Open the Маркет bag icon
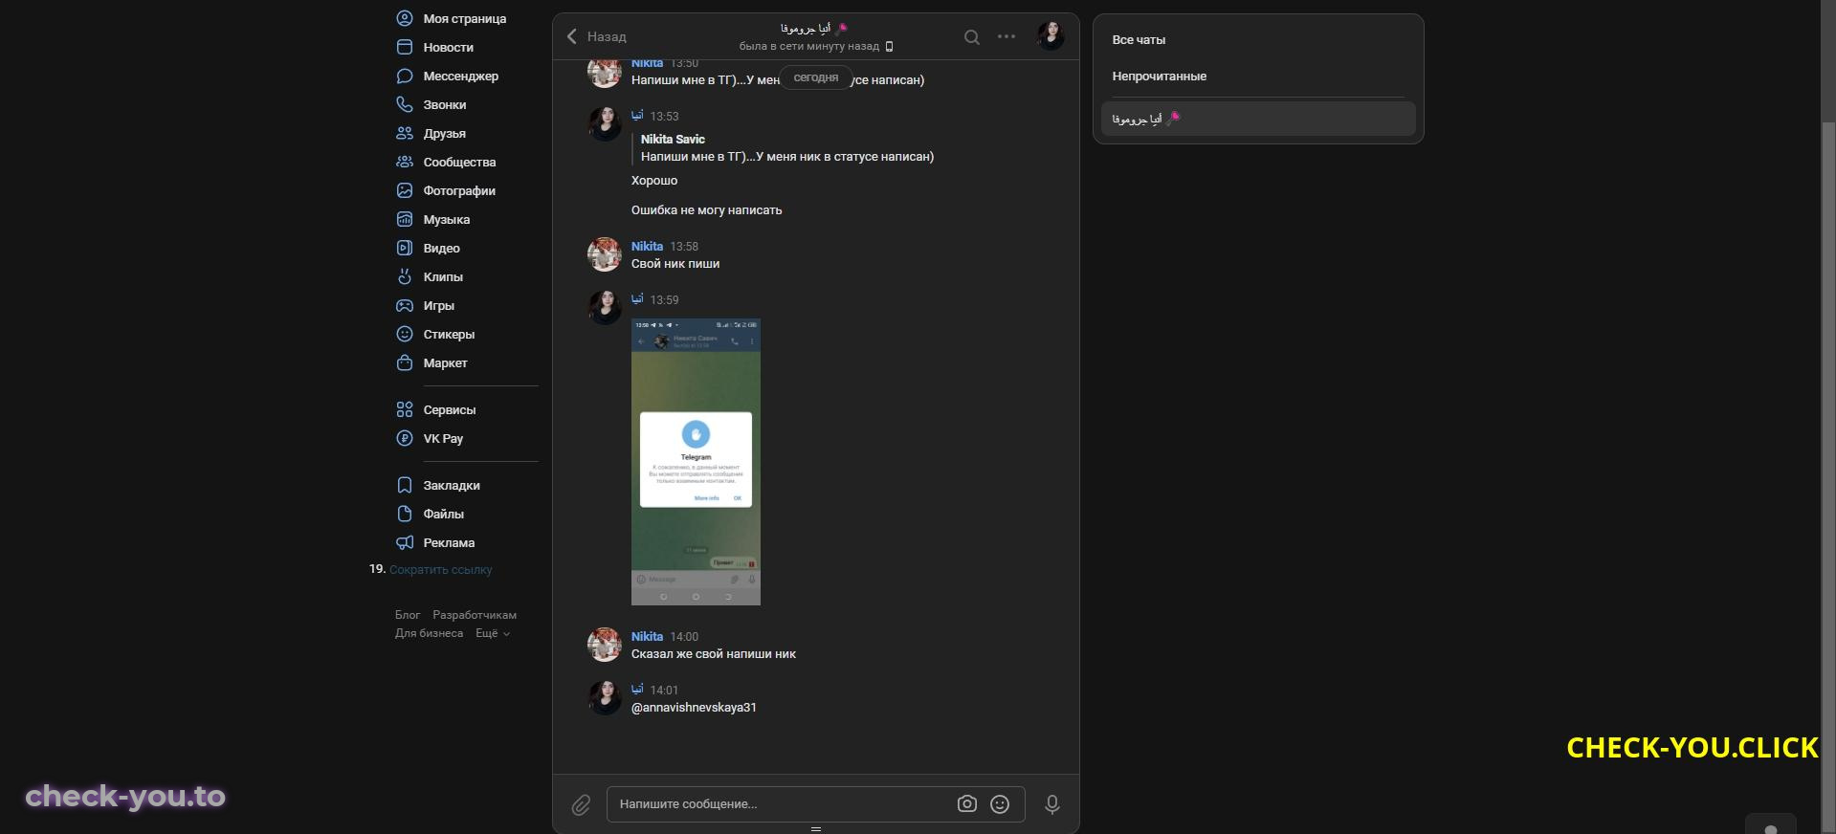This screenshot has width=1836, height=834. point(405,362)
